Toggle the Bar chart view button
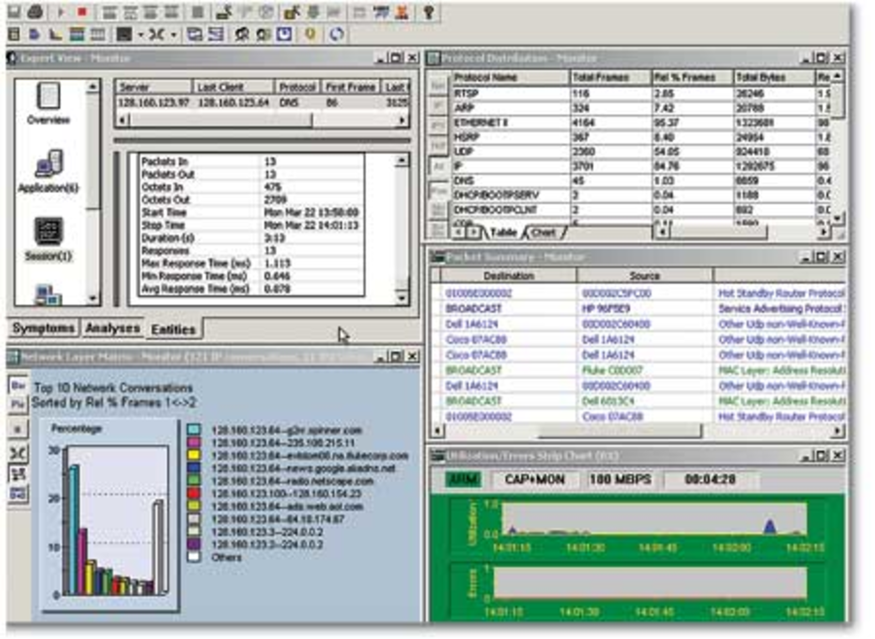 (18, 386)
